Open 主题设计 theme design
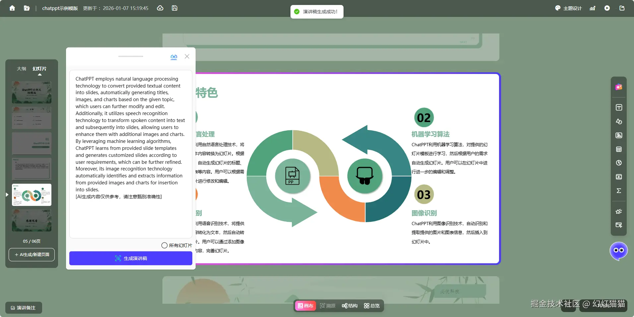This screenshot has width=634, height=317. coord(568,8)
